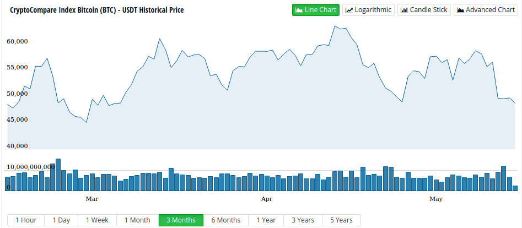This screenshot has width=522, height=228.
Task: Click the last small volume bar
Action: coord(515,188)
